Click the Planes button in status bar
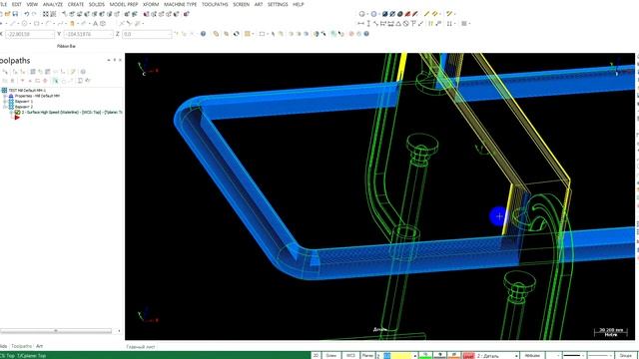This screenshot has width=639, height=359. pos(367,355)
